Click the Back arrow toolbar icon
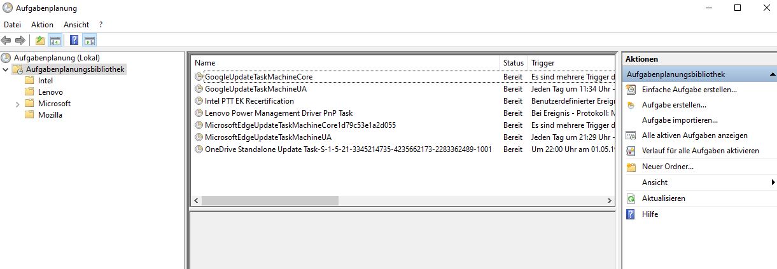 coord(6,41)
